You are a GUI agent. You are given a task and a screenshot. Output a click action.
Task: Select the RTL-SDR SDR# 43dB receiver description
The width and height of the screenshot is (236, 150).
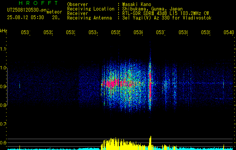(165, 13)
